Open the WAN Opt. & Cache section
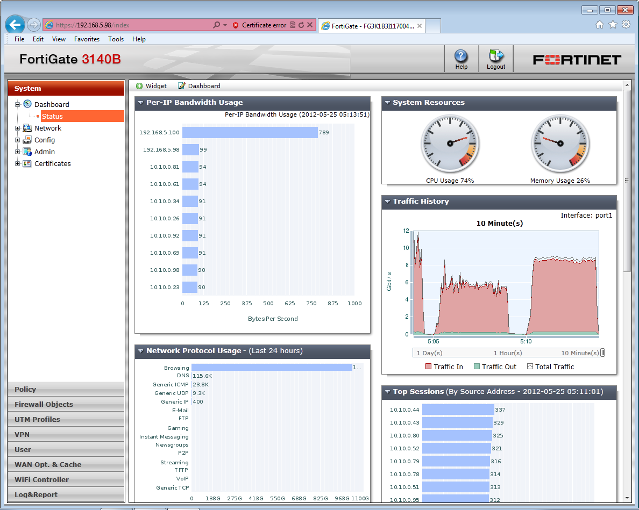Viewport: 639px width, 510px height. [66, 464]
